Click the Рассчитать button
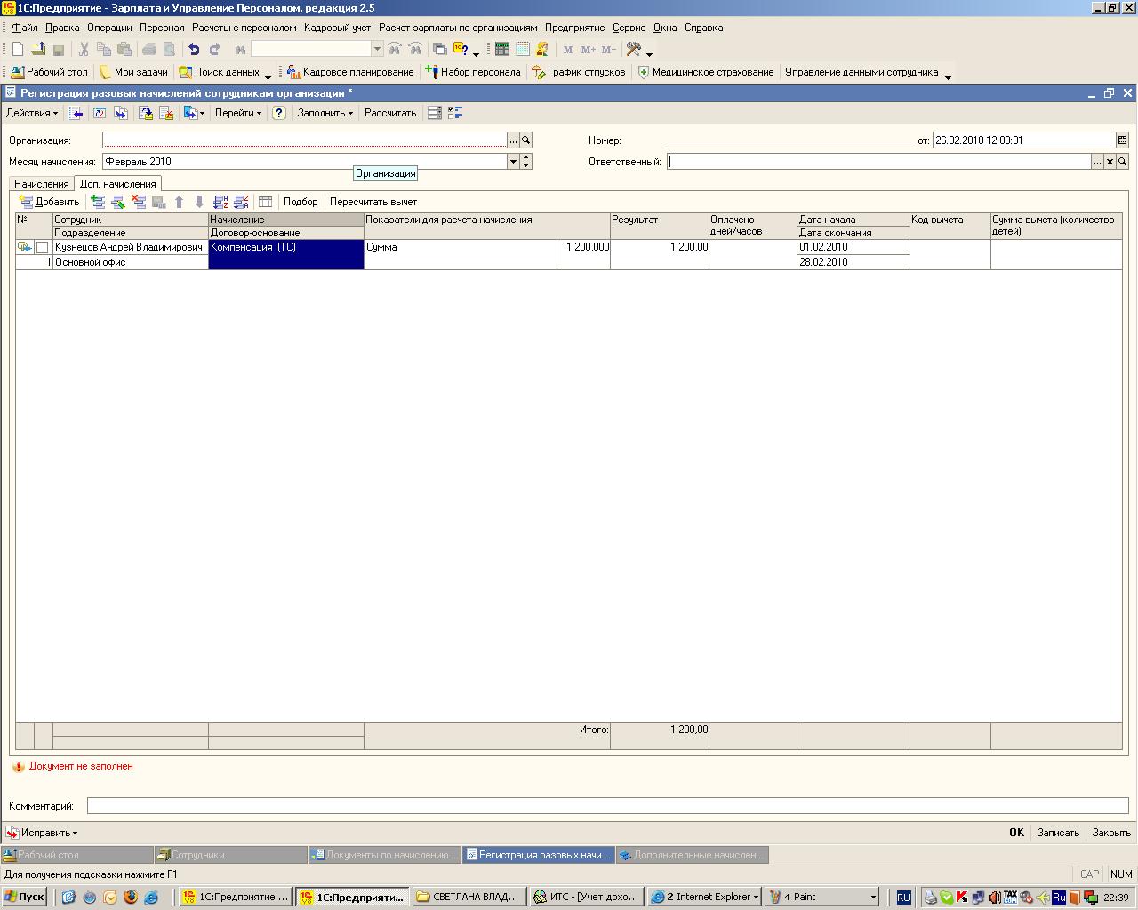 390,113
